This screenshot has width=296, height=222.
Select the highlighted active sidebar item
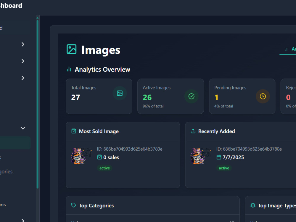click(15, 143)
